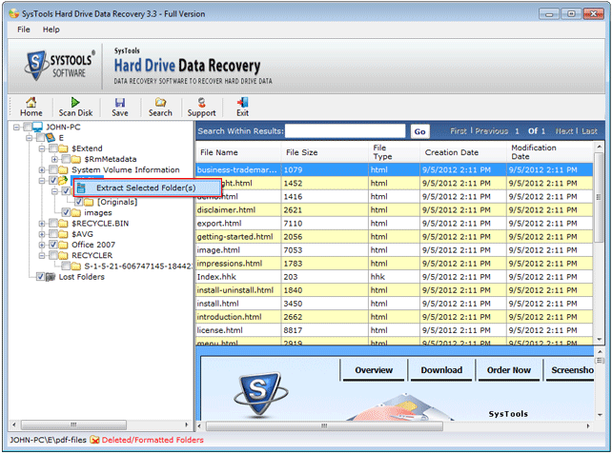
Task: Click the Lost Folders icon
Action: pyautogui.click(x=51, y=277)
